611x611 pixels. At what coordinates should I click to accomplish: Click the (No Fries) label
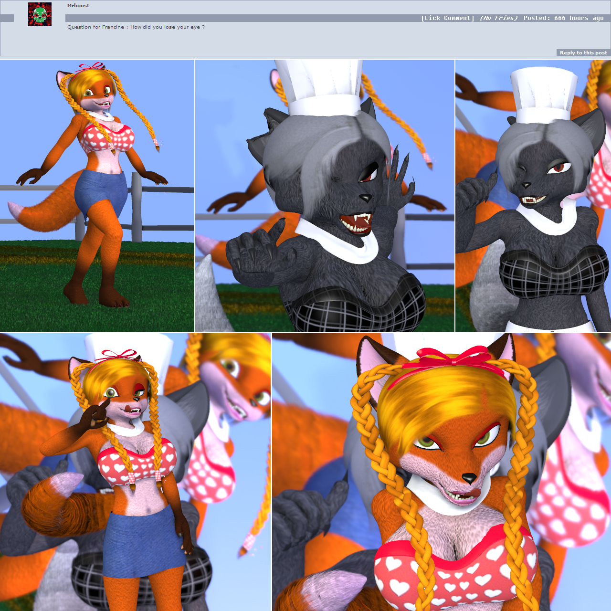pos(499,18)
